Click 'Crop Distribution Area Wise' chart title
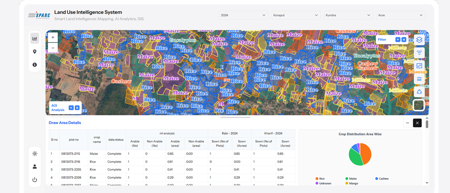450x193 pixels. pyautogui.click(x=360, y=134)
